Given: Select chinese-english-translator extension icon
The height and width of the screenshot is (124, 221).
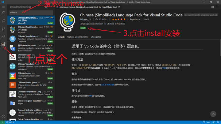Looking at the screenshot, I should point(13,103).
